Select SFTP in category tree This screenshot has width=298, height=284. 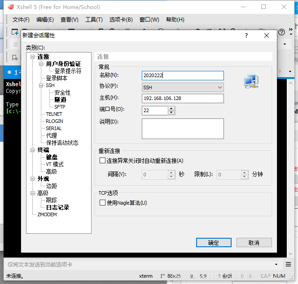60,107
